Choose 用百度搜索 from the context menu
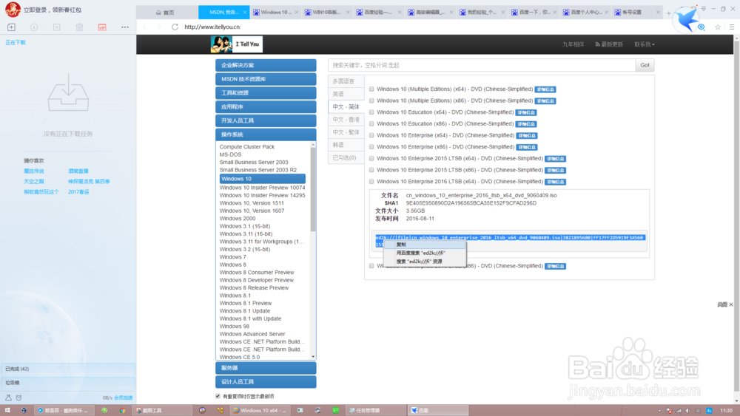Screen dimensions: 740x416 [425, 253]
